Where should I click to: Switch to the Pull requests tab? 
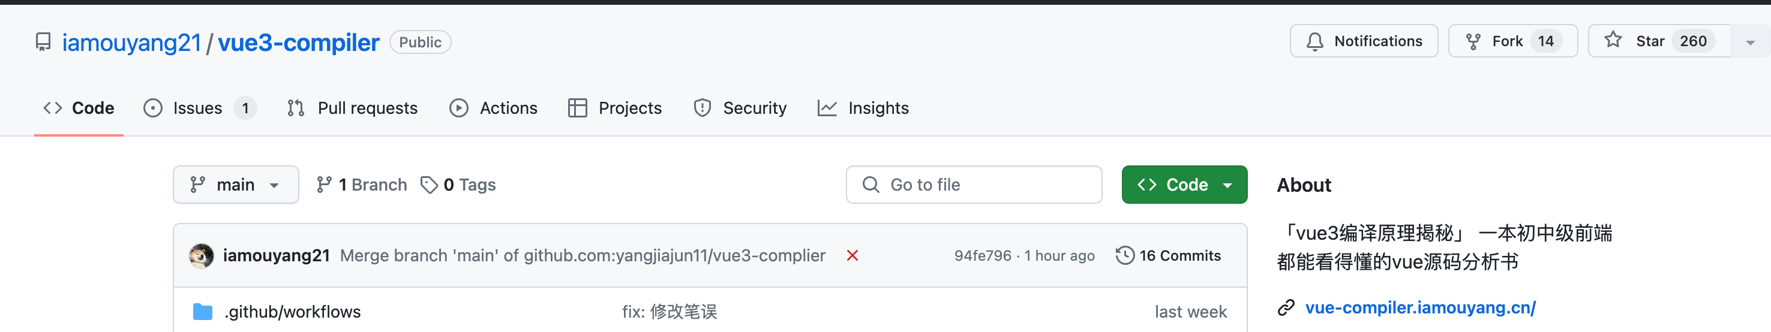353,108
